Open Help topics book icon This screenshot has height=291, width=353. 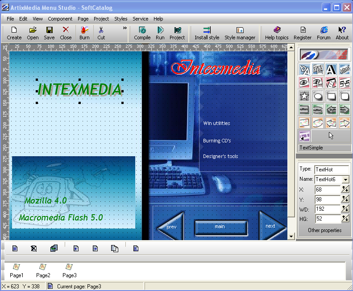[277, 33]
